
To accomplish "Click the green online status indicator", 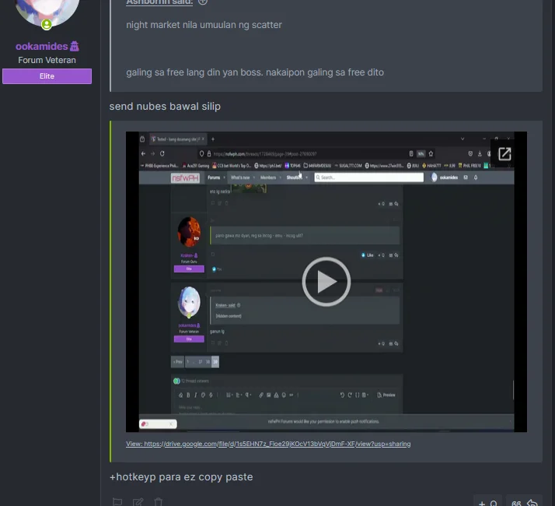I will click(47, 24).
